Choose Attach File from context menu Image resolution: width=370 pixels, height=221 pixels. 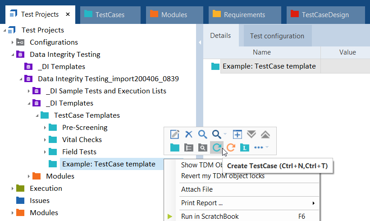[x=196, y=189]
